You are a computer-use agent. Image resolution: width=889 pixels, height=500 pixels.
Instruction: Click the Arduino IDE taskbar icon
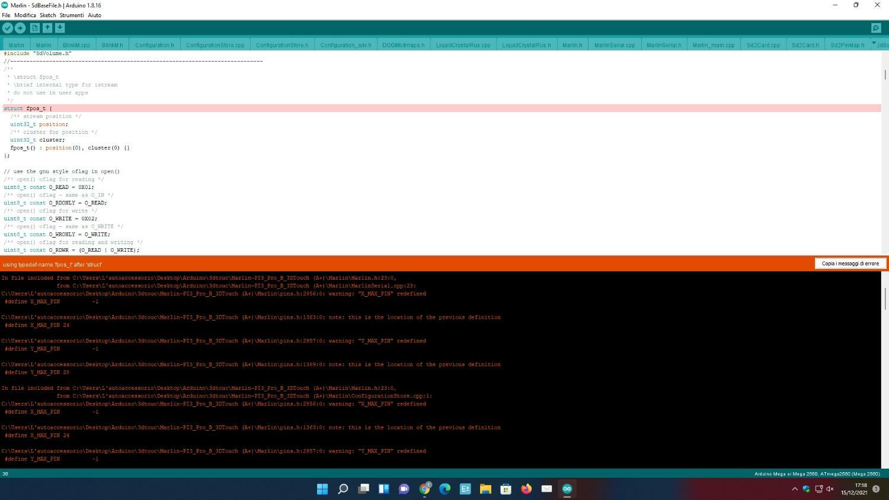point(567,489)
